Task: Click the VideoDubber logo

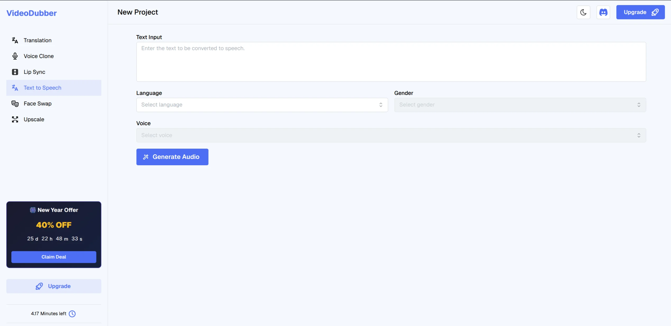Action: pyautogui.click(x=31, y=13)
